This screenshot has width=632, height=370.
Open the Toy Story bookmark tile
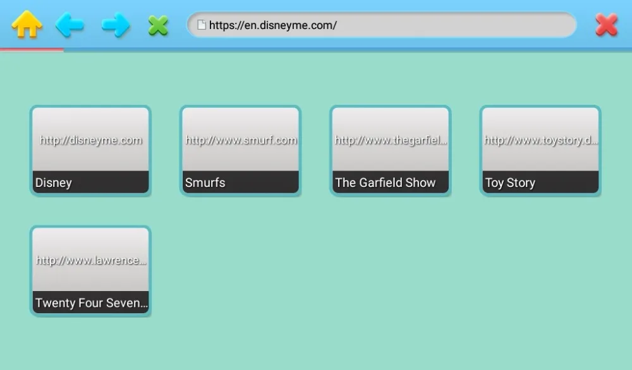tap(540, 150)
